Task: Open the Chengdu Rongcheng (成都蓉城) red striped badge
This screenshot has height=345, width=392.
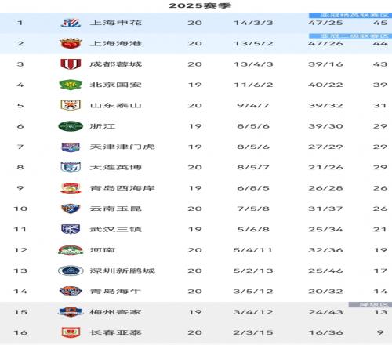Action: [71, 64]
